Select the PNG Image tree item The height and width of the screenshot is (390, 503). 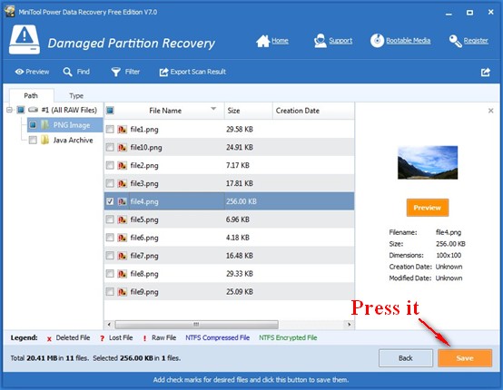[72, 125]
